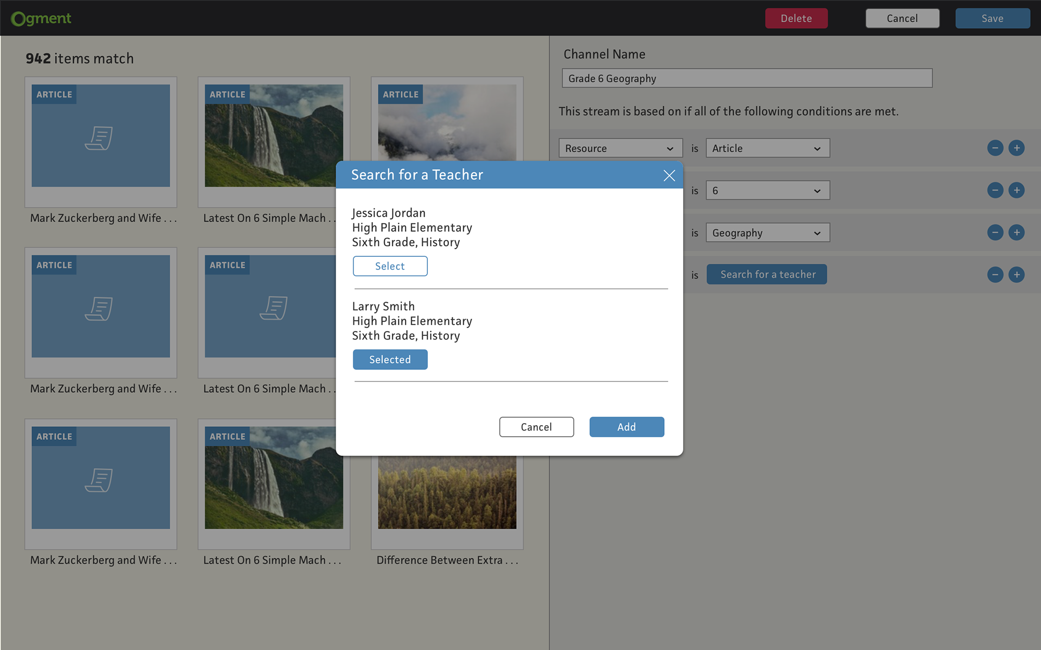Click the 942 items match text
The width and height of the screenshot is (1041, 650).
(x=80, y=58)
